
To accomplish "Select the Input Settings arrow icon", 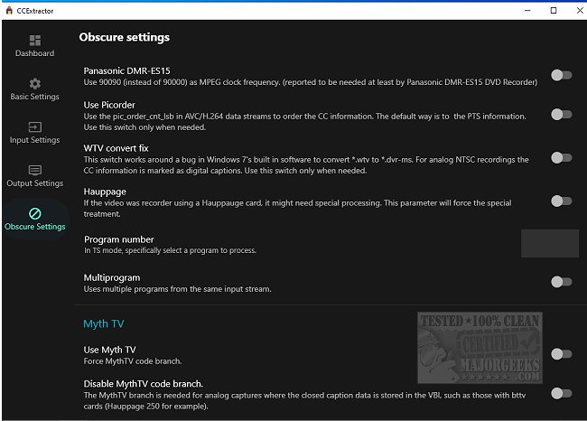I will (35, 127).
